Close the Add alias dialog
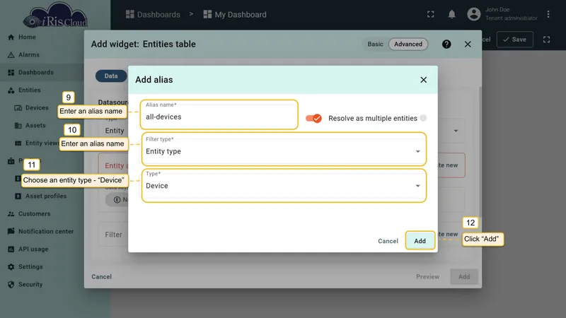This screenshot has height=318, width=566. tap(423, 80)
